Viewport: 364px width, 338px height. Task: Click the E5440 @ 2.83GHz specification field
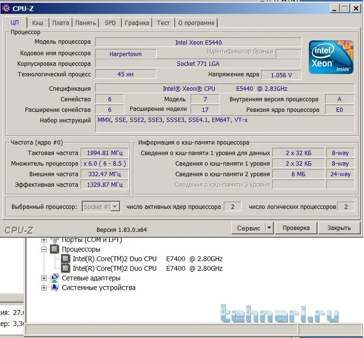(x=225, y=88)
